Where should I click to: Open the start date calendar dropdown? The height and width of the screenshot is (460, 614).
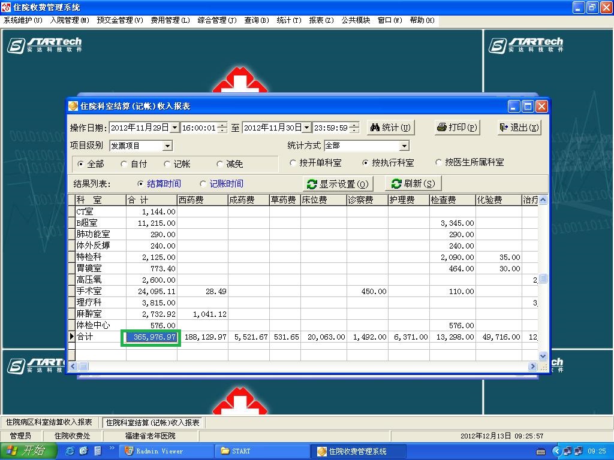(174, 128)
